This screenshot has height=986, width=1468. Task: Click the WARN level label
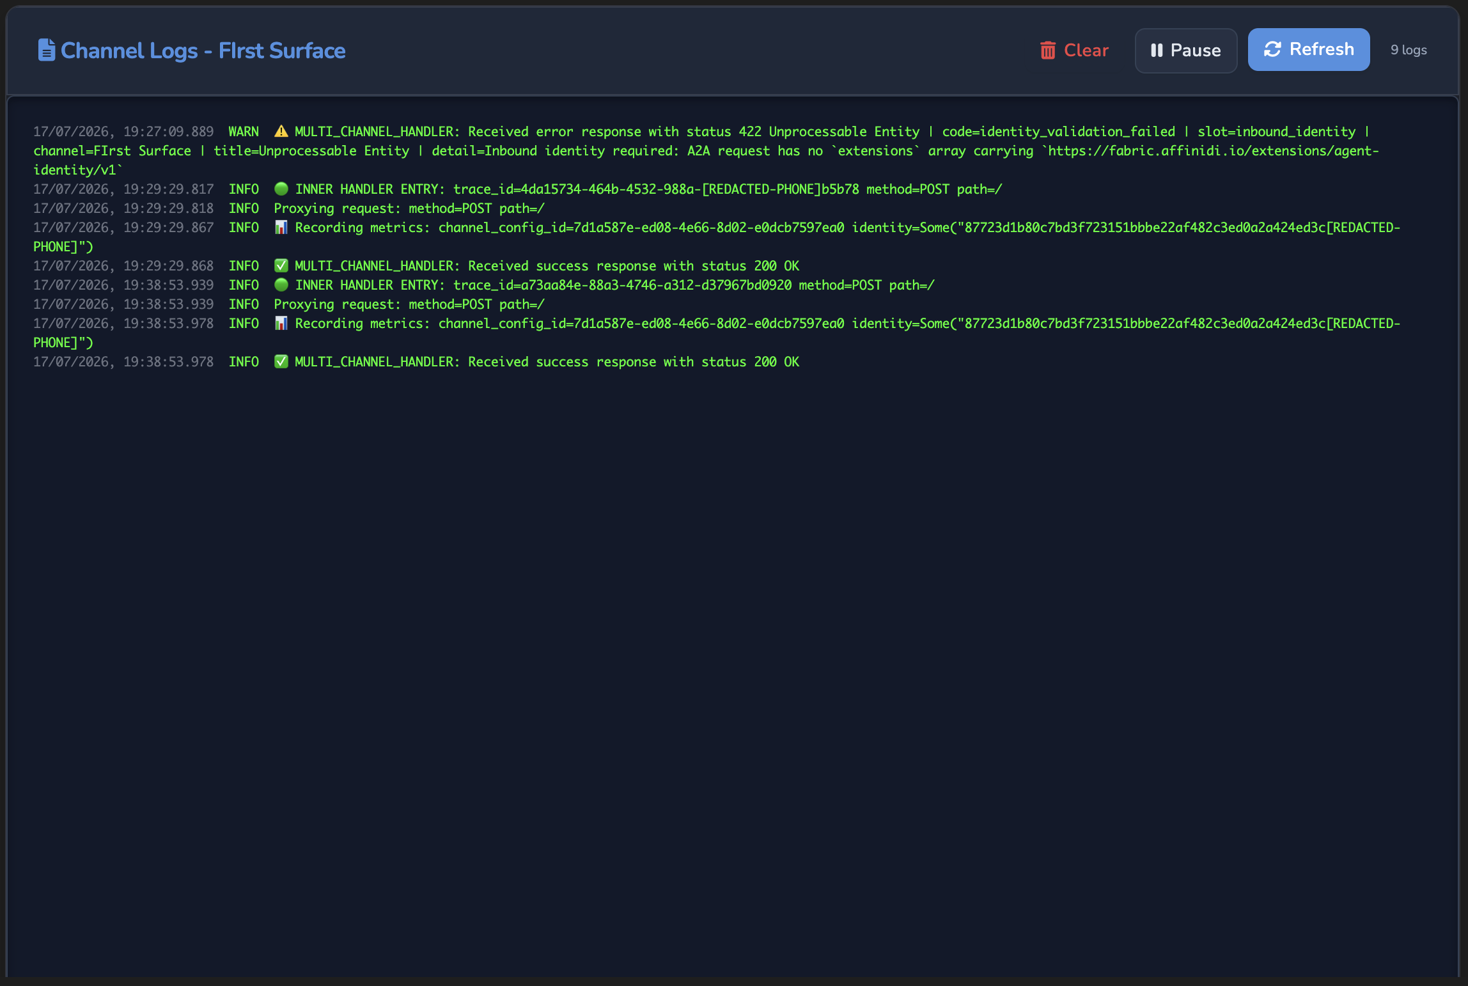pos(244,132)
